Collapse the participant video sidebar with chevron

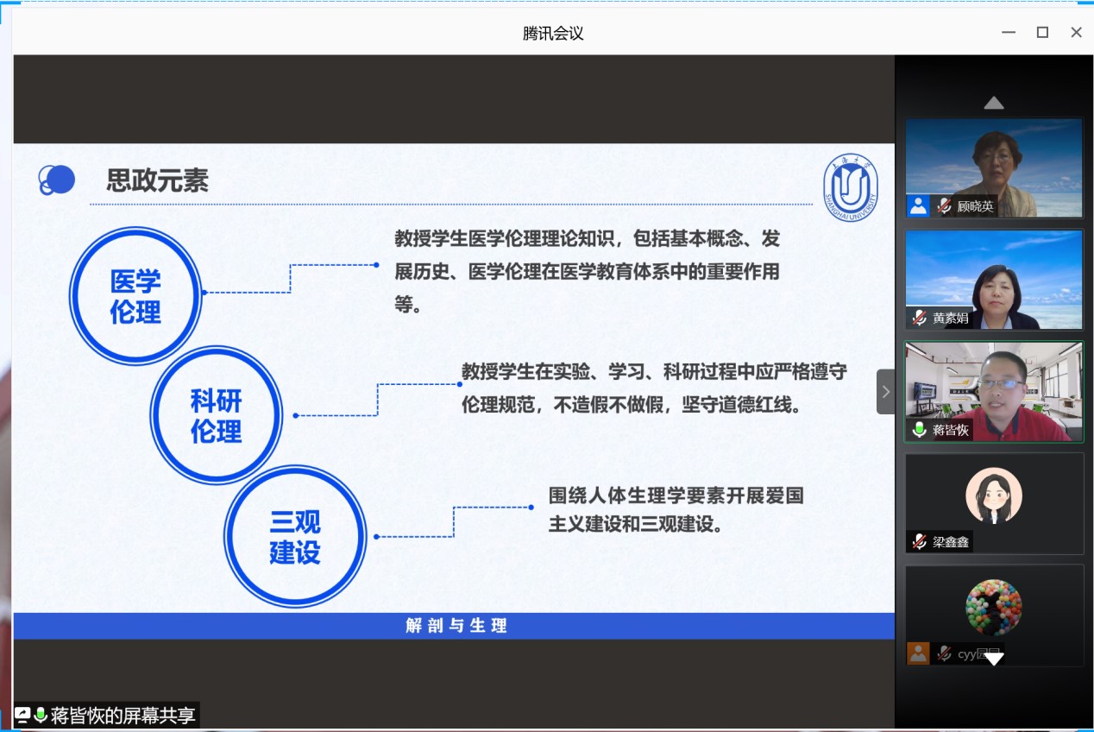pos(885,392)
